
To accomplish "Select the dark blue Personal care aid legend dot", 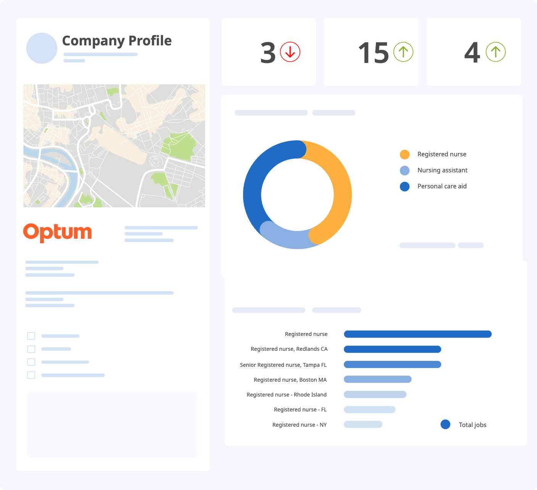I will 405,186.
